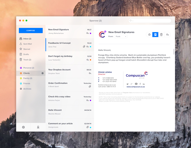This screenshot has height=148, width=191.
Task: Open the Your Dropbox Account email
Action: point(70,71)
